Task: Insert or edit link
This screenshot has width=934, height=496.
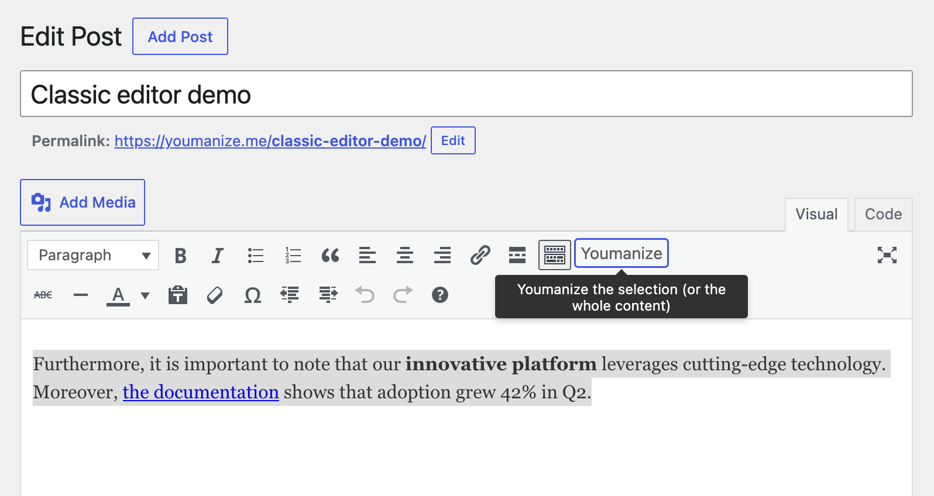Action: [480, 255]
